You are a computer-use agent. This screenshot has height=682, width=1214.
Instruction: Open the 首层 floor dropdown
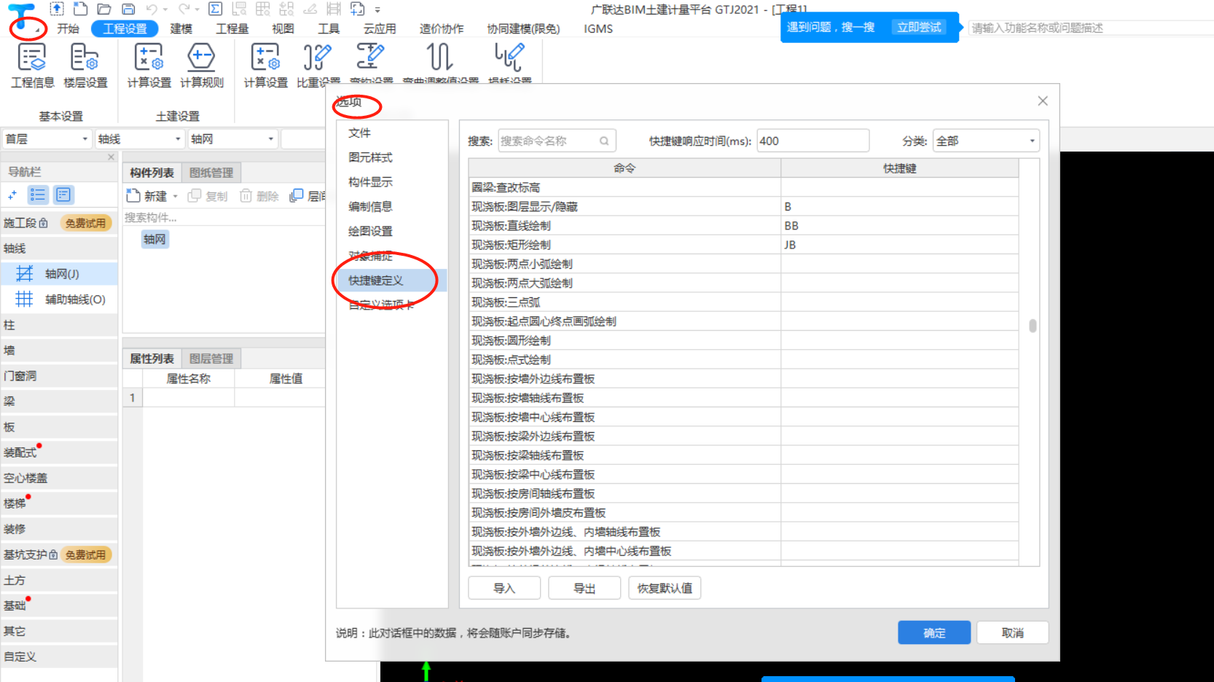click(47, 139)
